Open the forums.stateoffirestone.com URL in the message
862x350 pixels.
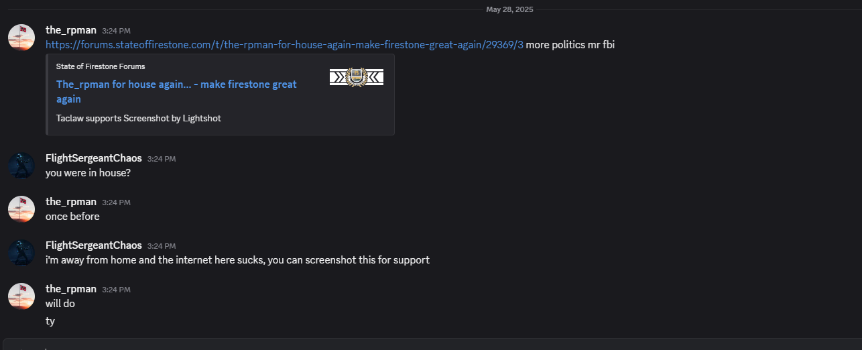click(284, 45)
